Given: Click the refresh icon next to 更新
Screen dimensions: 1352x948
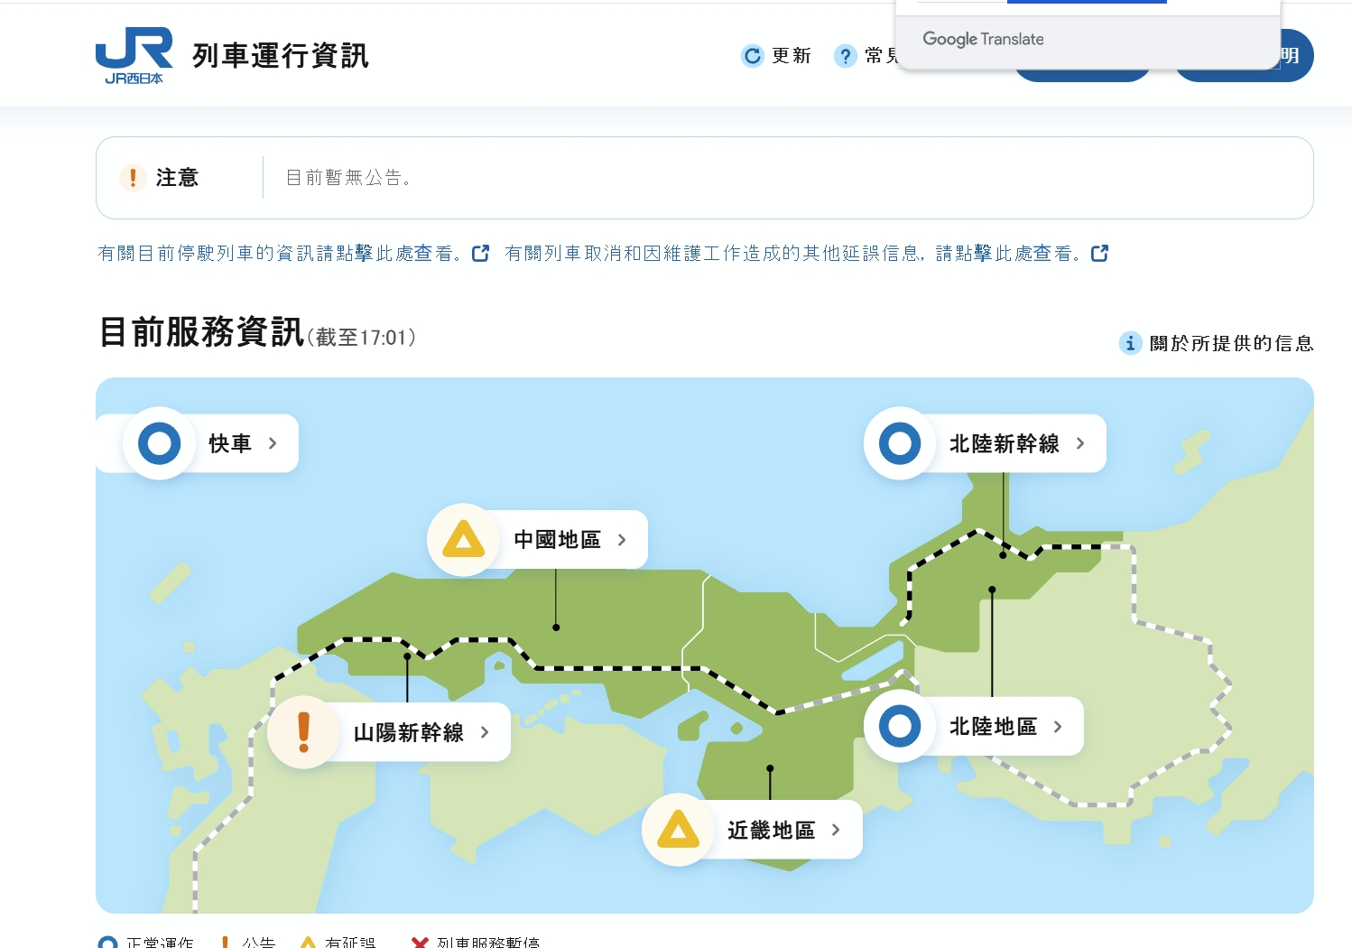Looking at the screenshot, I should click(x=752, y=56).
